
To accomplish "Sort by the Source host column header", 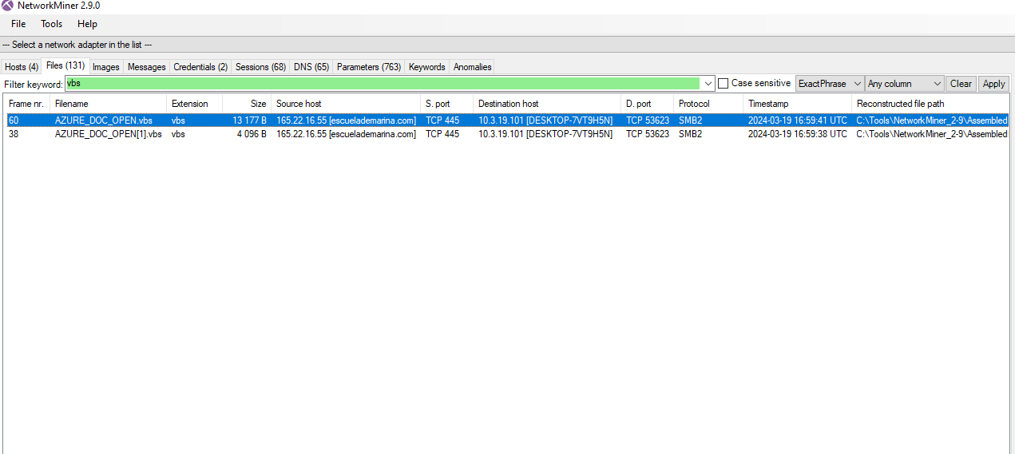I will coord(346,104).
